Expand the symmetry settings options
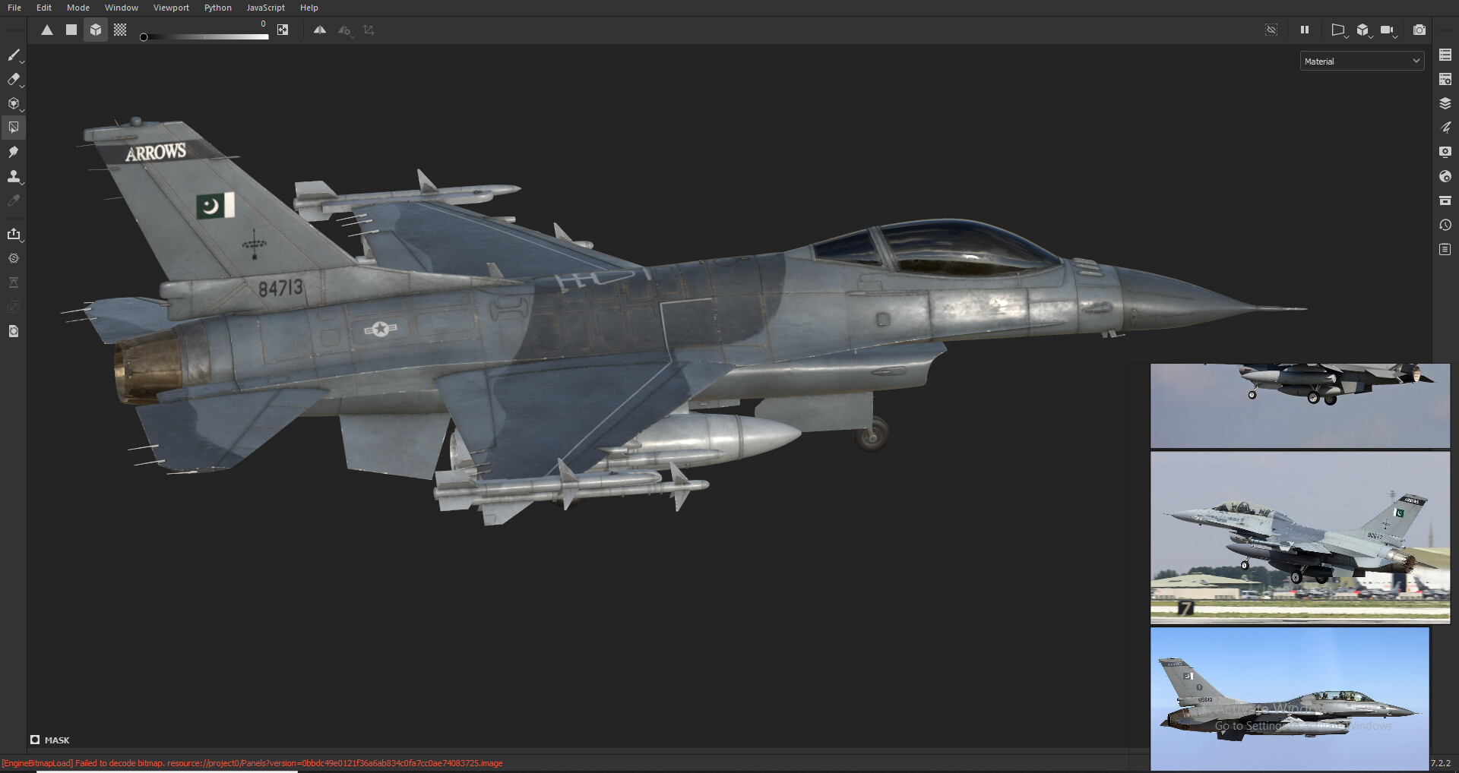Image resolution: width=1459 pixels, height=773 pixels. (353, 35)
